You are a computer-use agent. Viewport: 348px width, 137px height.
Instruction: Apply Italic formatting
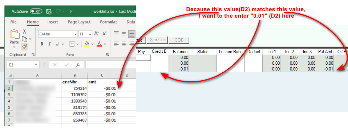49,44
